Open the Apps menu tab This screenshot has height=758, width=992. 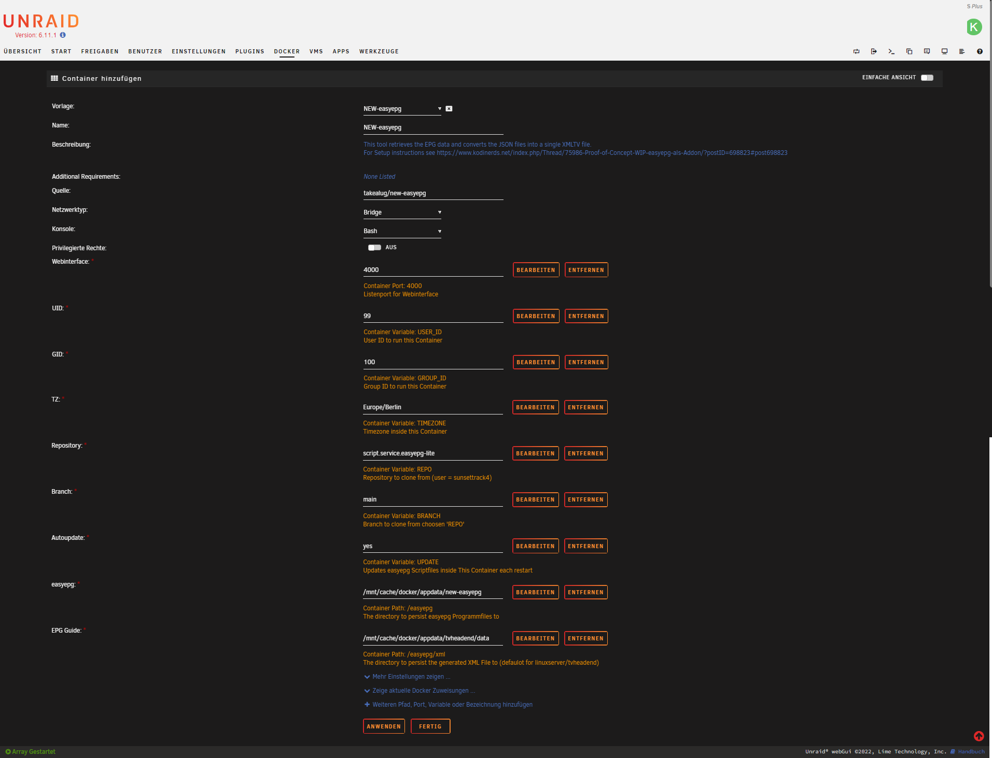(x=341, y=51)
